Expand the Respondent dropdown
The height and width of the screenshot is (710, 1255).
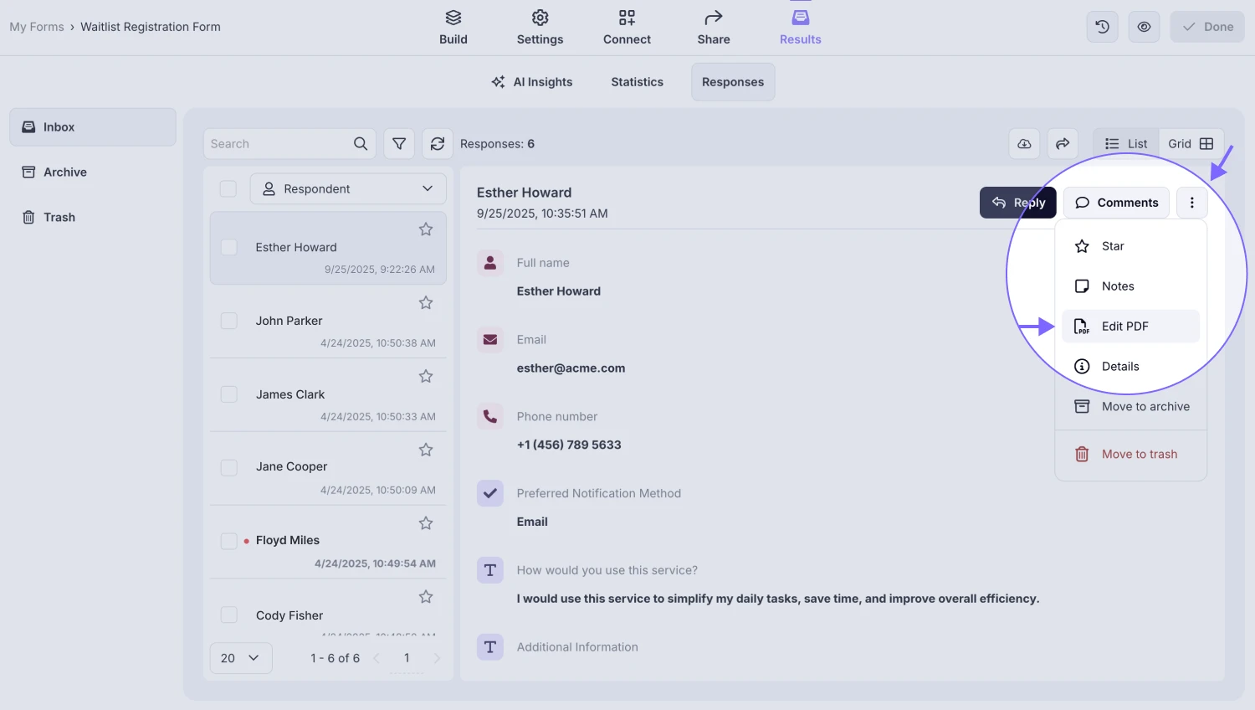[348, 189]
